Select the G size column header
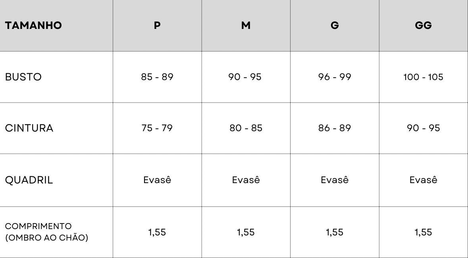Viewport: 468px width, 258px height. (x=335, y=25)
